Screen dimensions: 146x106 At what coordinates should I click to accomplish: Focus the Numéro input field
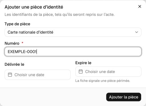[73, 52]
